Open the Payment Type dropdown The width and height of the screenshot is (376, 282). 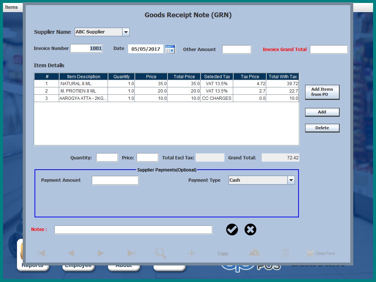click(291, 180)
